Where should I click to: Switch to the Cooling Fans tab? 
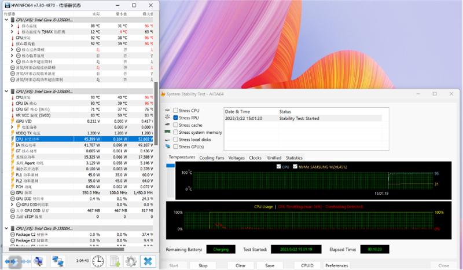coord(212,158)
